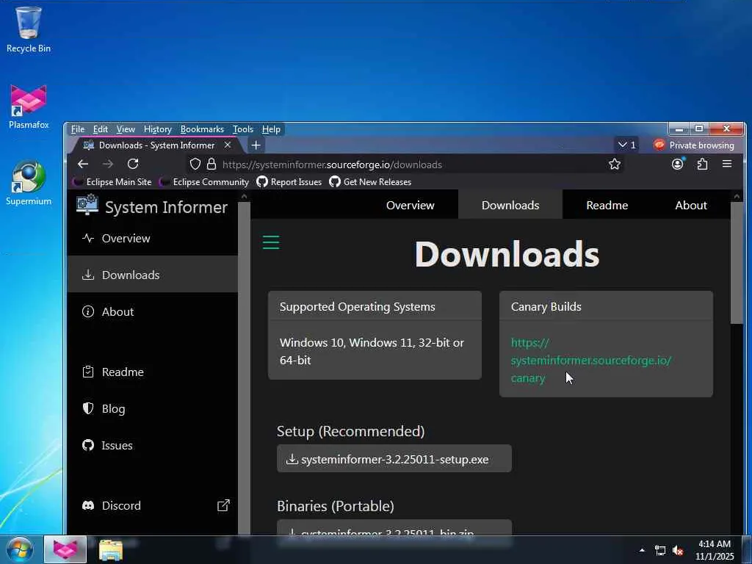Open the extensions puzzle-piece icon
Viewport: 752px width, 564px height.
[x=703, y=164]
